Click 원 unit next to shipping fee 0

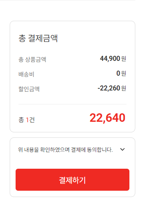point(123,74)
